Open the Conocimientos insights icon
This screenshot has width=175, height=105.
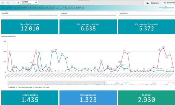pyautogui.click(x=165, y=3)
